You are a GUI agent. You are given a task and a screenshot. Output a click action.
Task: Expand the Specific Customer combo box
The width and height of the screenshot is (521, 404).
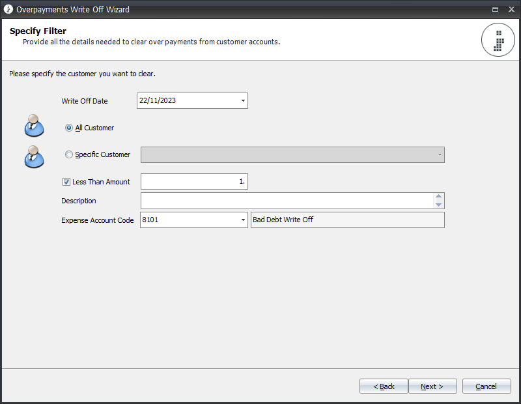(x=439, y=155)
